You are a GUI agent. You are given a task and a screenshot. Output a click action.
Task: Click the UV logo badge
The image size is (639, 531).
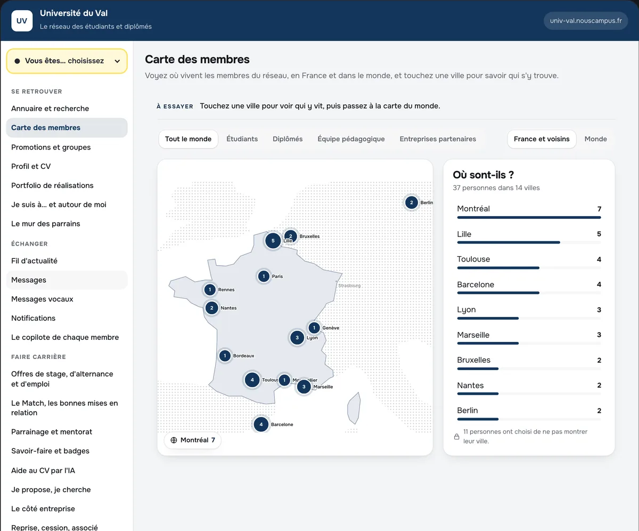[22, 21]
